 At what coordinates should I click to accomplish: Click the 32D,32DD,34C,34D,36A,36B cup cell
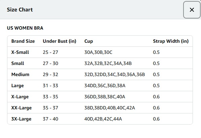[x=114, y=74]
